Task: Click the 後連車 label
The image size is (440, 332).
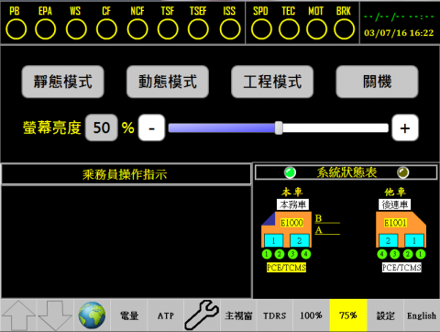Action: coord(395,205)
